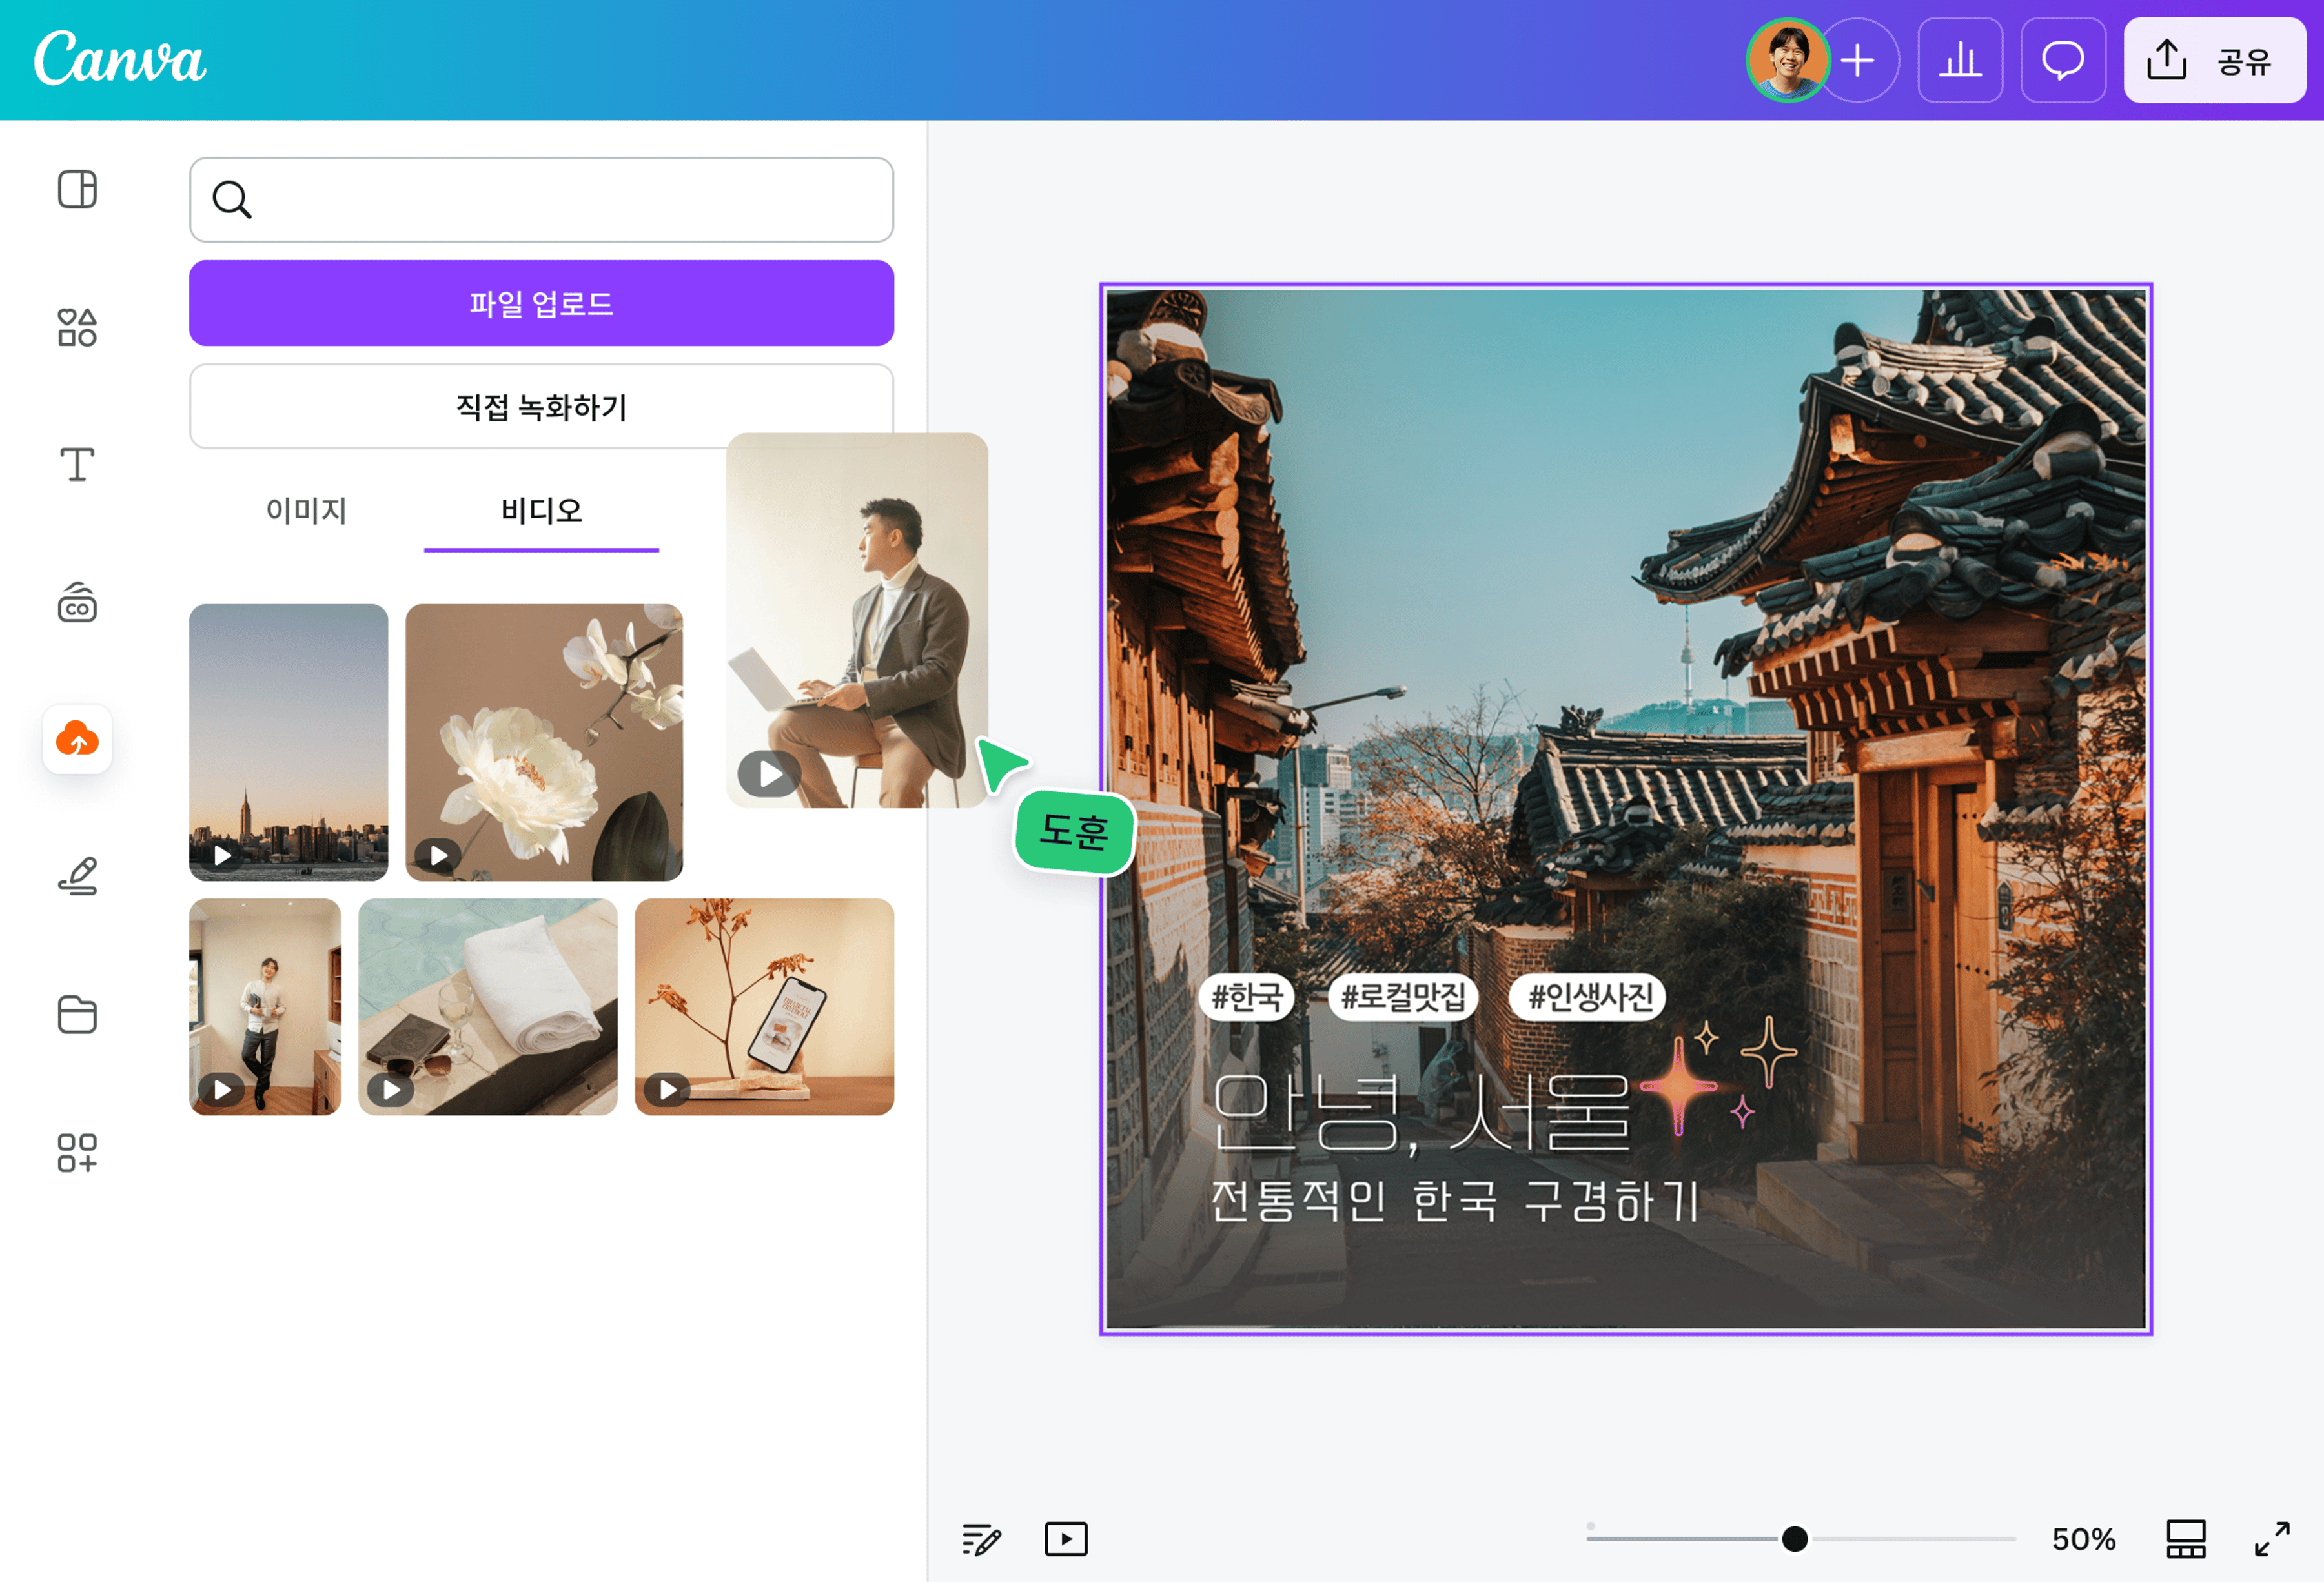This screenshot has width=2324, height=1582.
Task: Open the Uploads cloud sidebar icon
Action: [77, 739]
